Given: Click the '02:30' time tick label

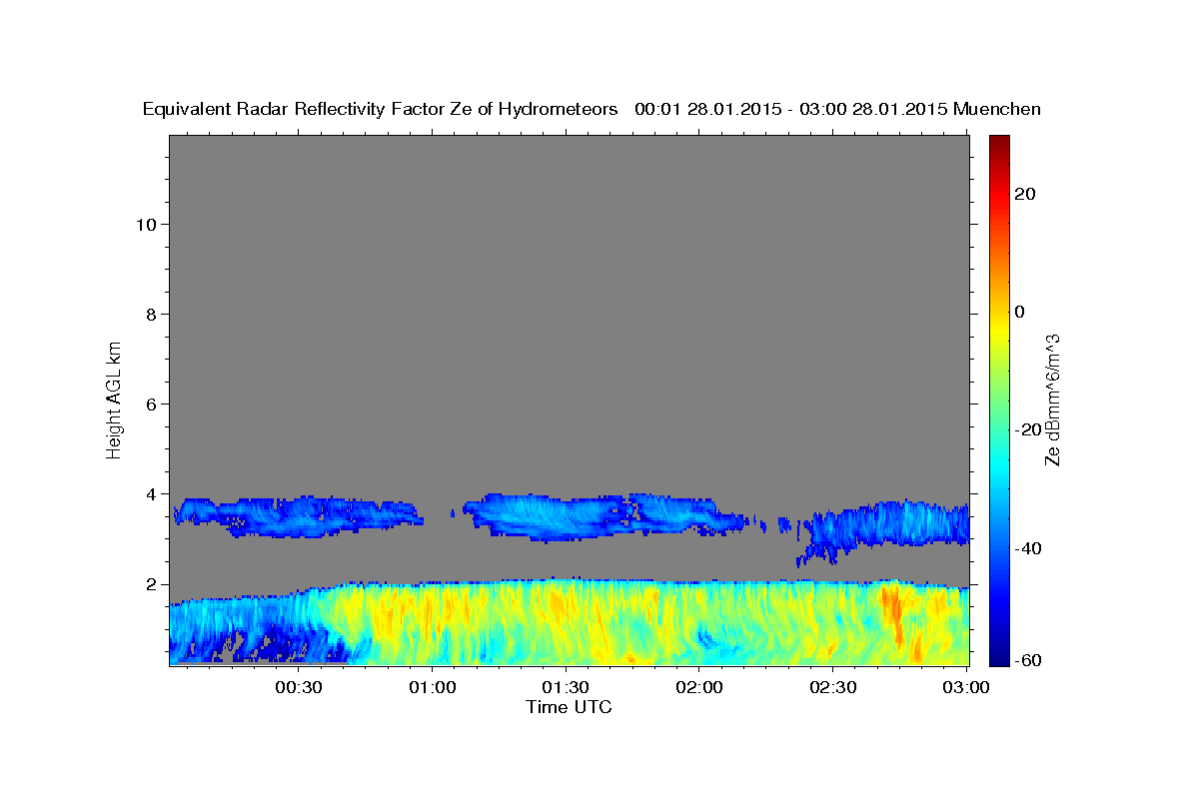Looking at the screenshot, I should pos(832,688).
